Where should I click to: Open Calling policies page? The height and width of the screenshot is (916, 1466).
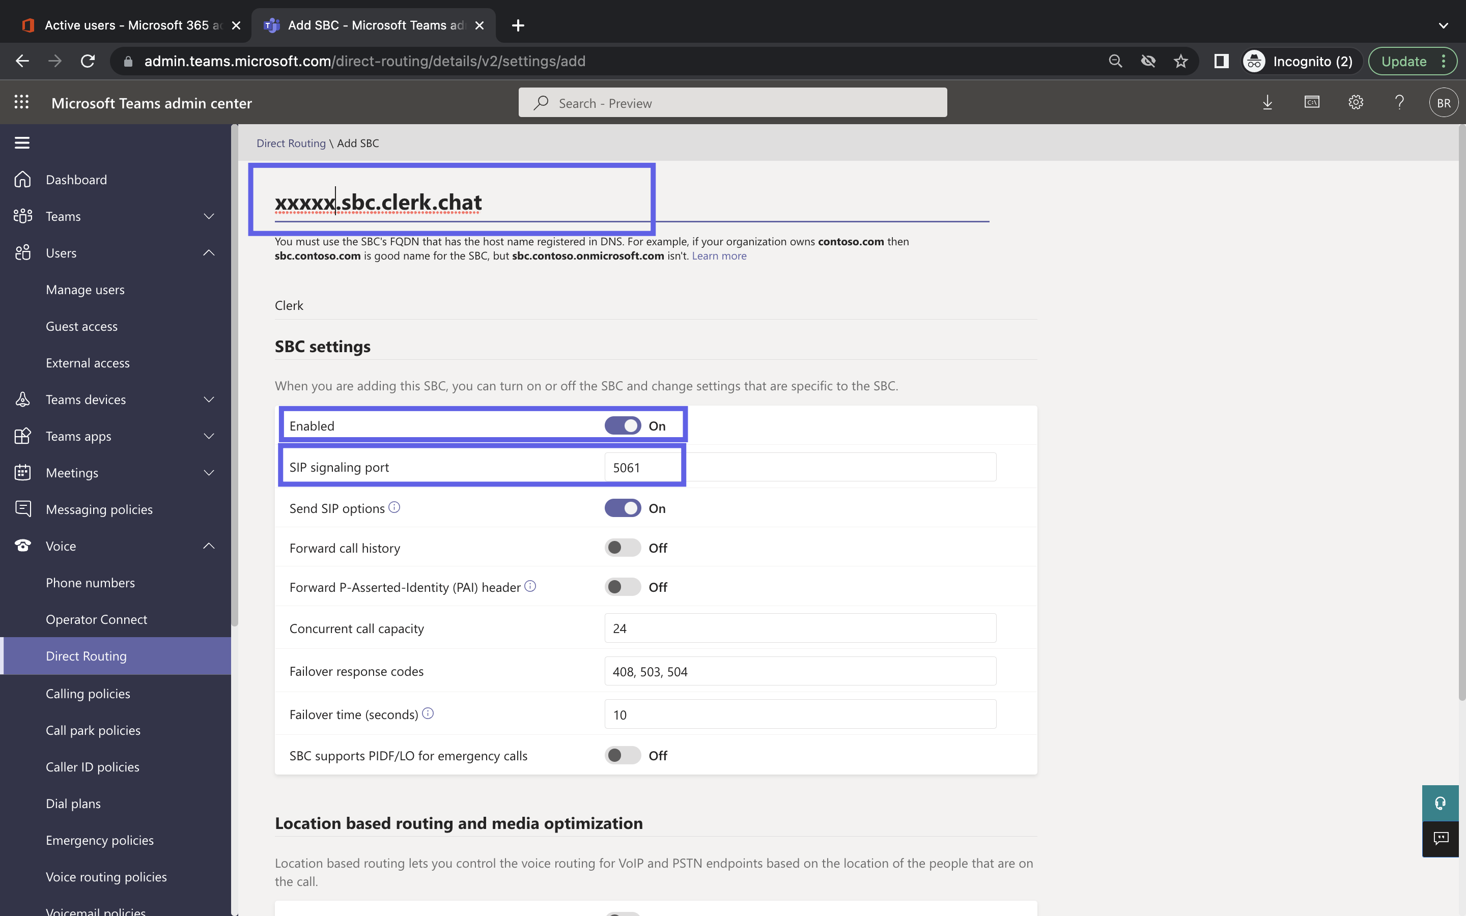[88, 694]
